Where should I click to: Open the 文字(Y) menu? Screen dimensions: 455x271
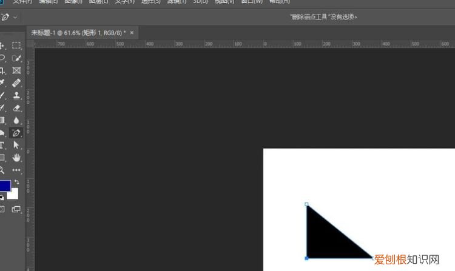pos(125,2)
